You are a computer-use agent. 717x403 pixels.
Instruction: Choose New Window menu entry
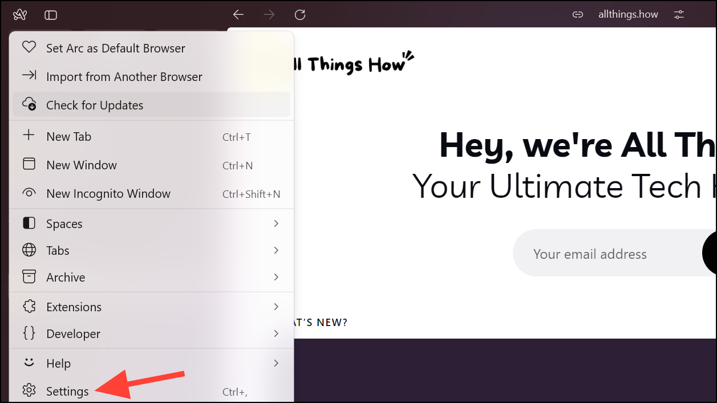151,165
